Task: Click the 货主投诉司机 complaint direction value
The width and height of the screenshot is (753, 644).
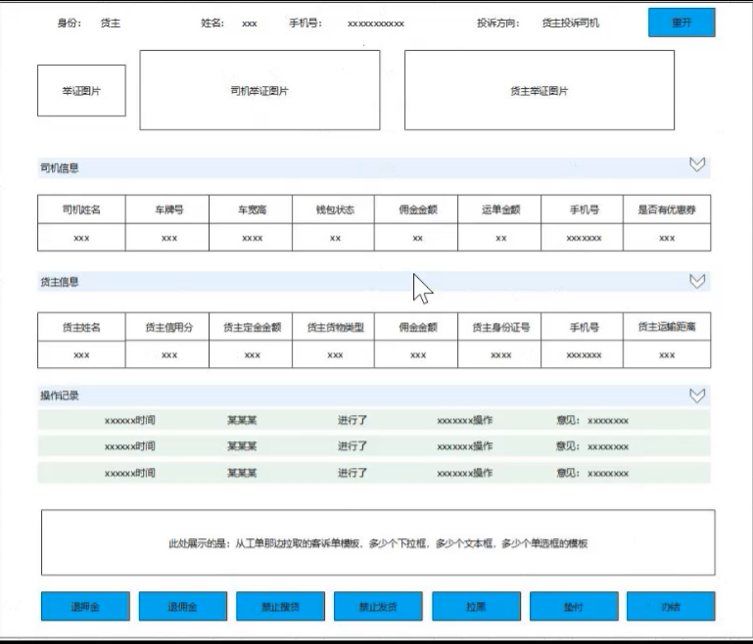Action: 571,23
